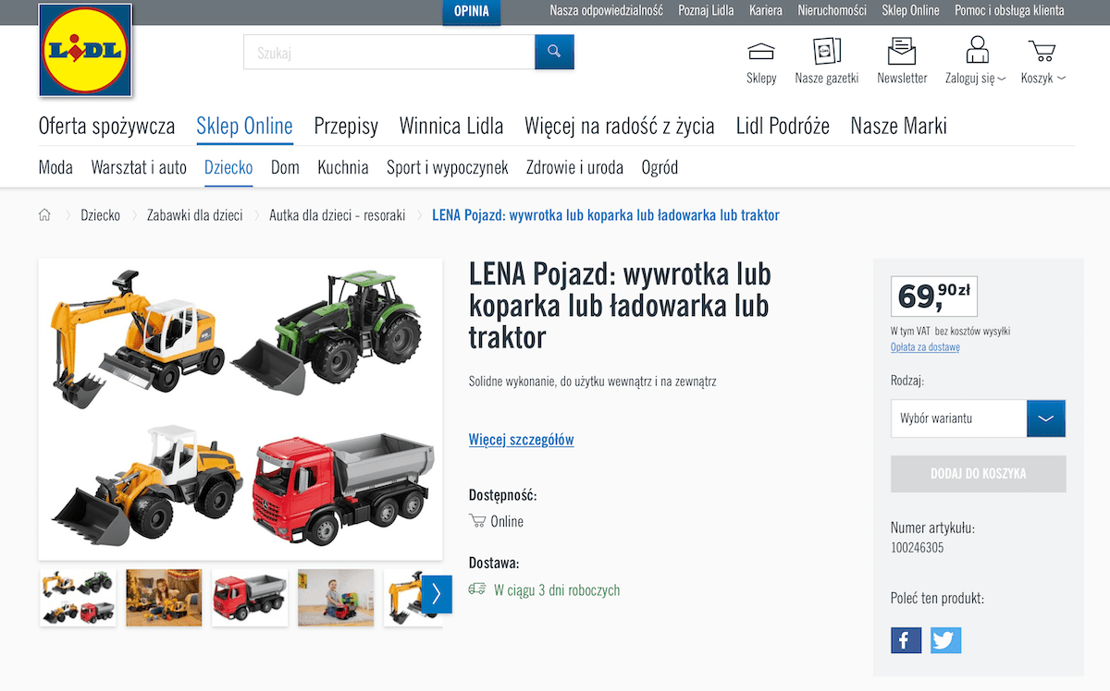The width and height of the screenshot is (1110, 691).
Task: Open the Ogród category
Action: [x=660, y=167]
